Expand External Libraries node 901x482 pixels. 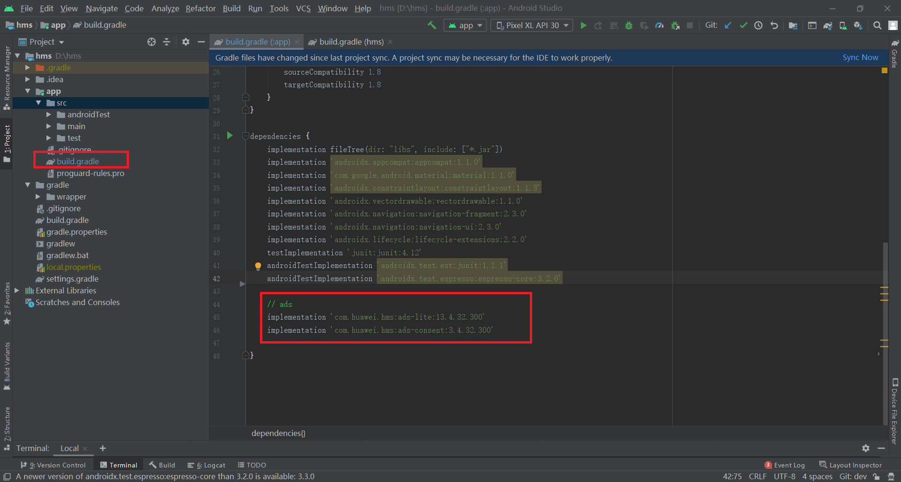pyautogui.click(x=18, y=291)
